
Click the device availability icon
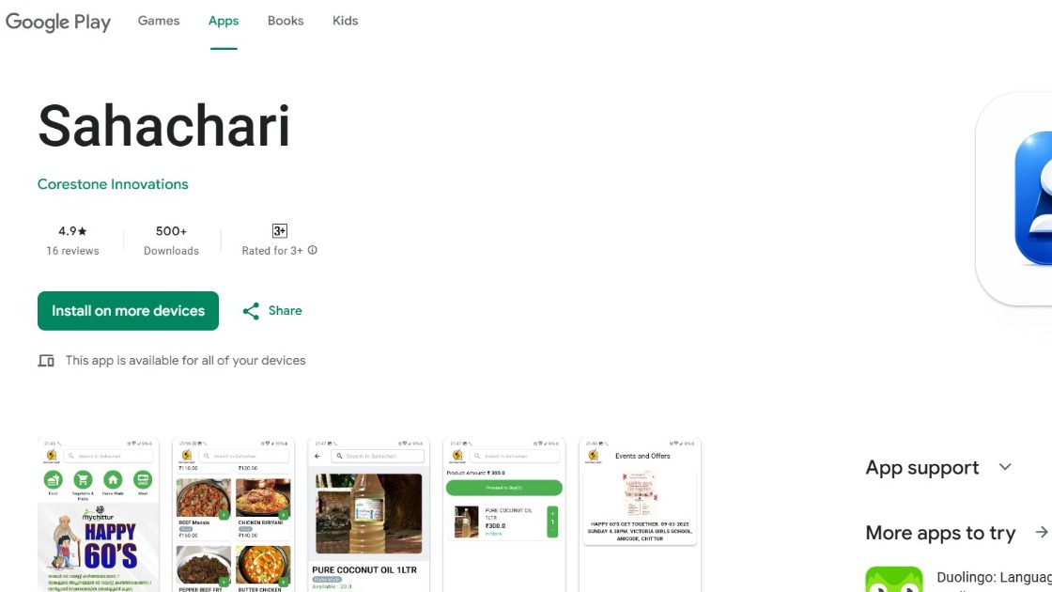point(46,361)
